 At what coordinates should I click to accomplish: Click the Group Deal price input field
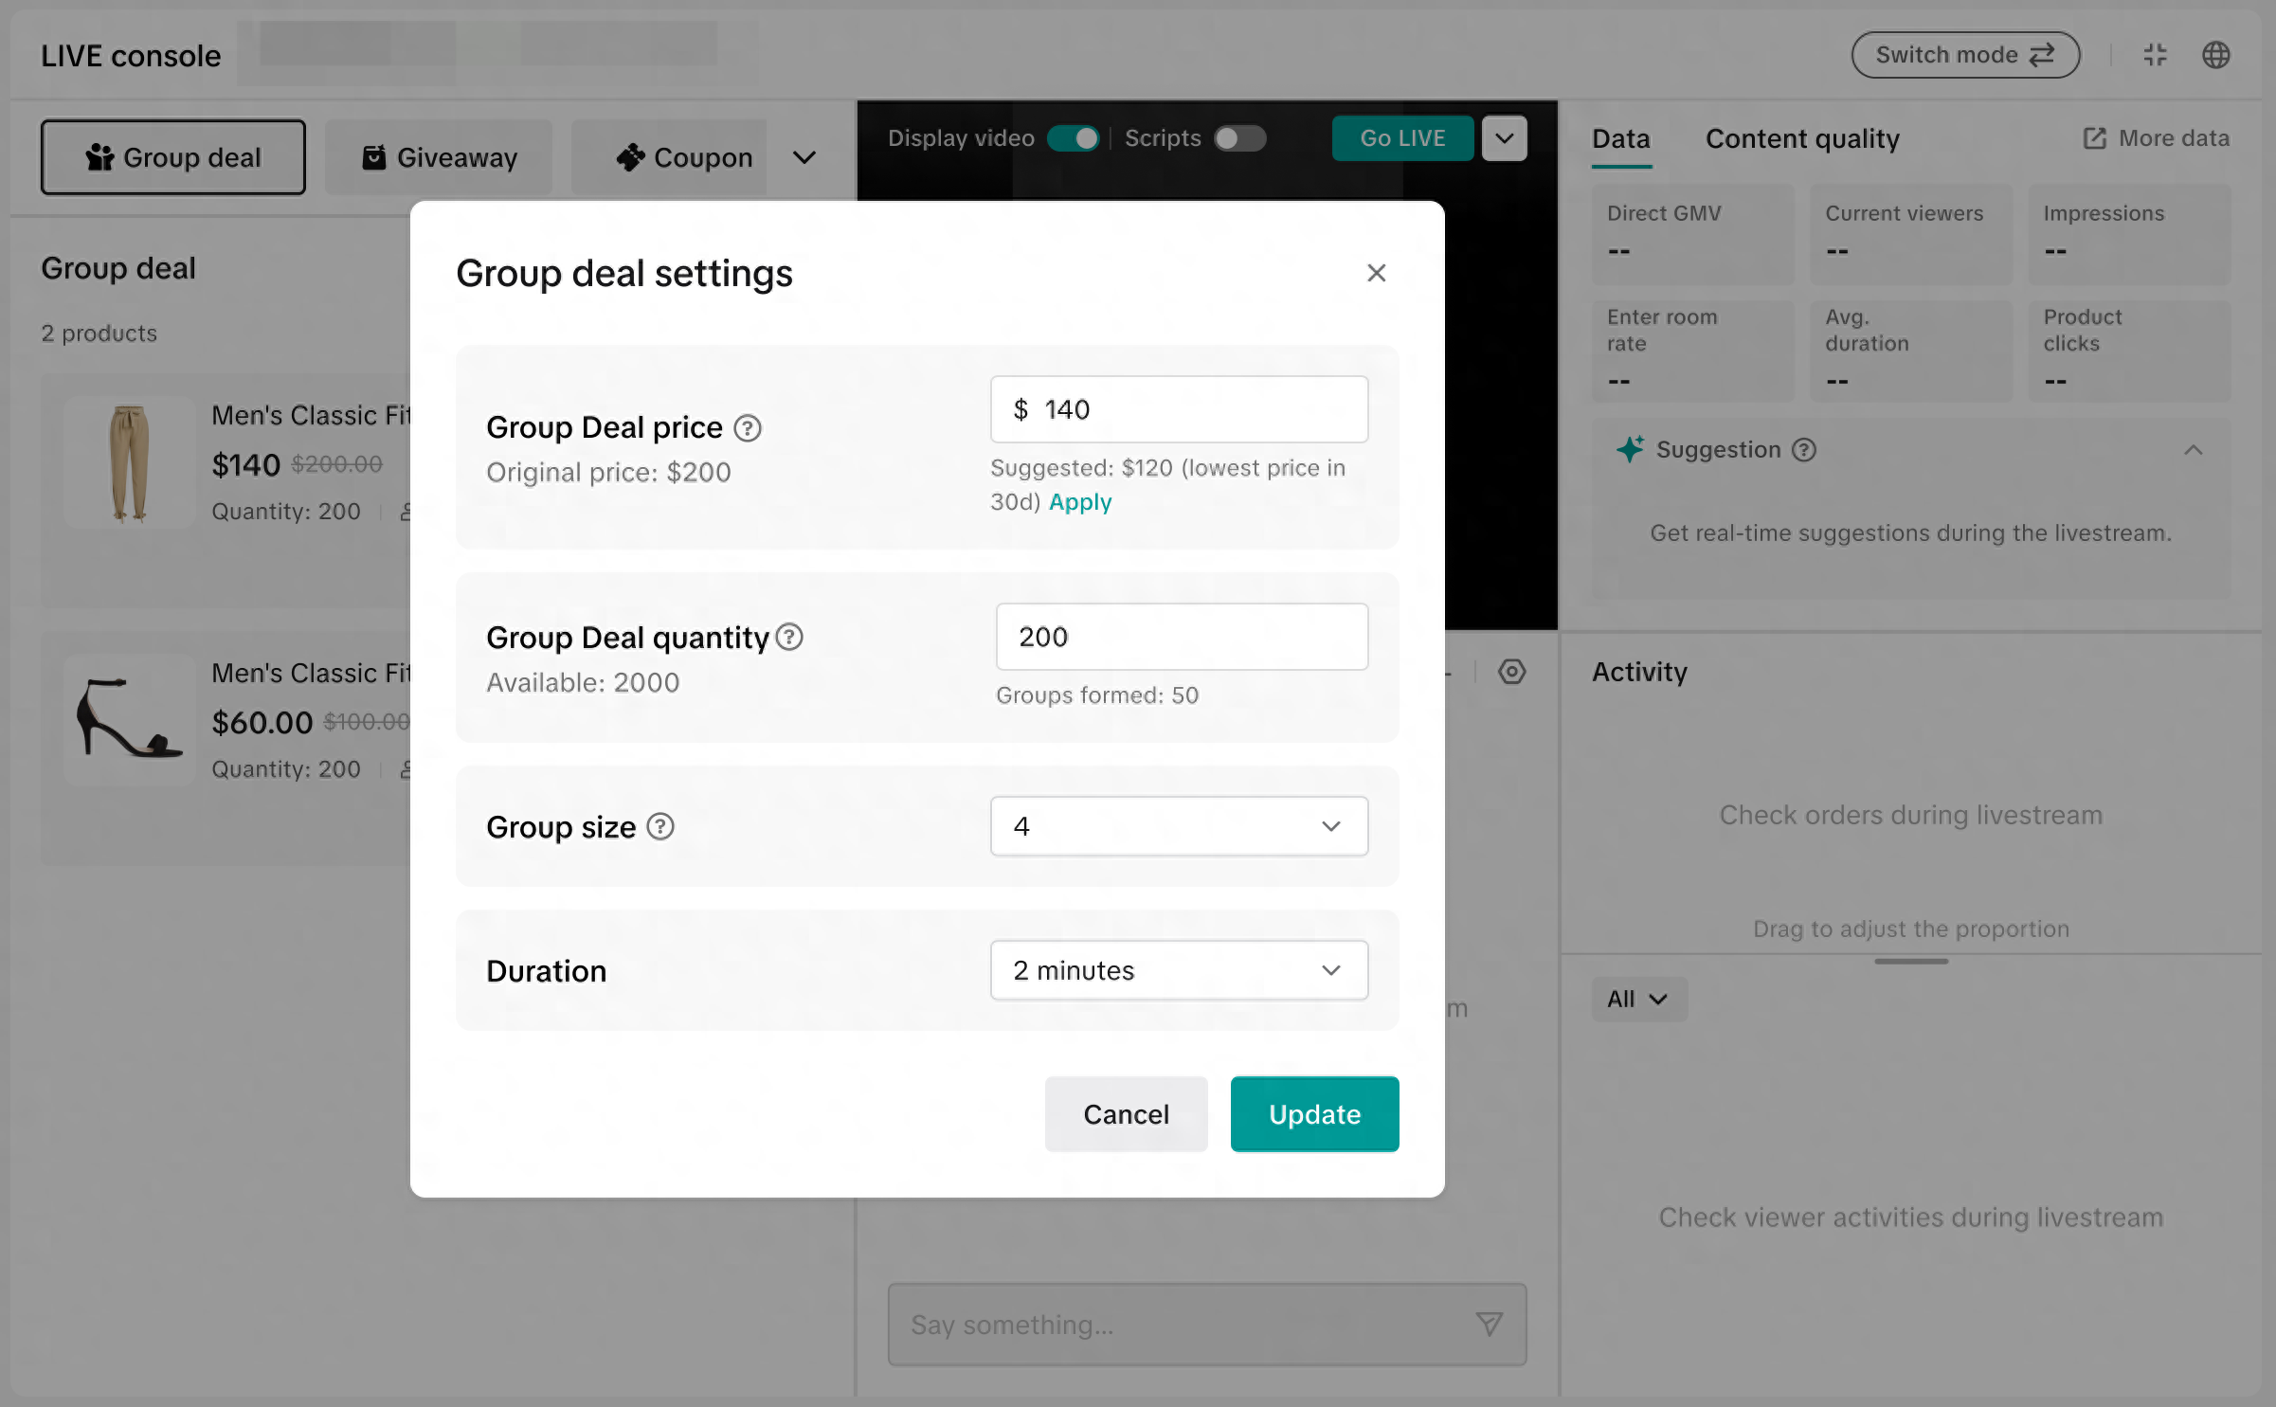1179,409
